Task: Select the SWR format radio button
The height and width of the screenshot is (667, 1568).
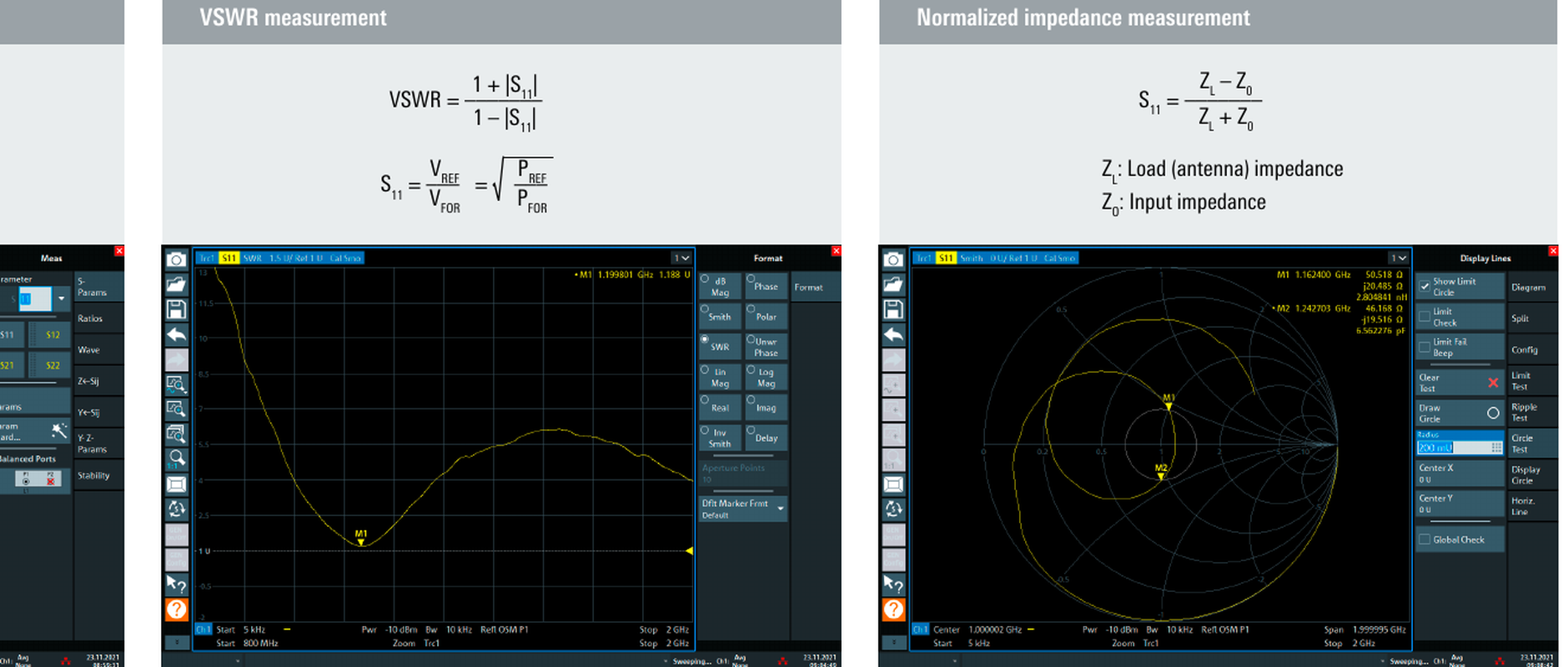Action: point(705,340)
